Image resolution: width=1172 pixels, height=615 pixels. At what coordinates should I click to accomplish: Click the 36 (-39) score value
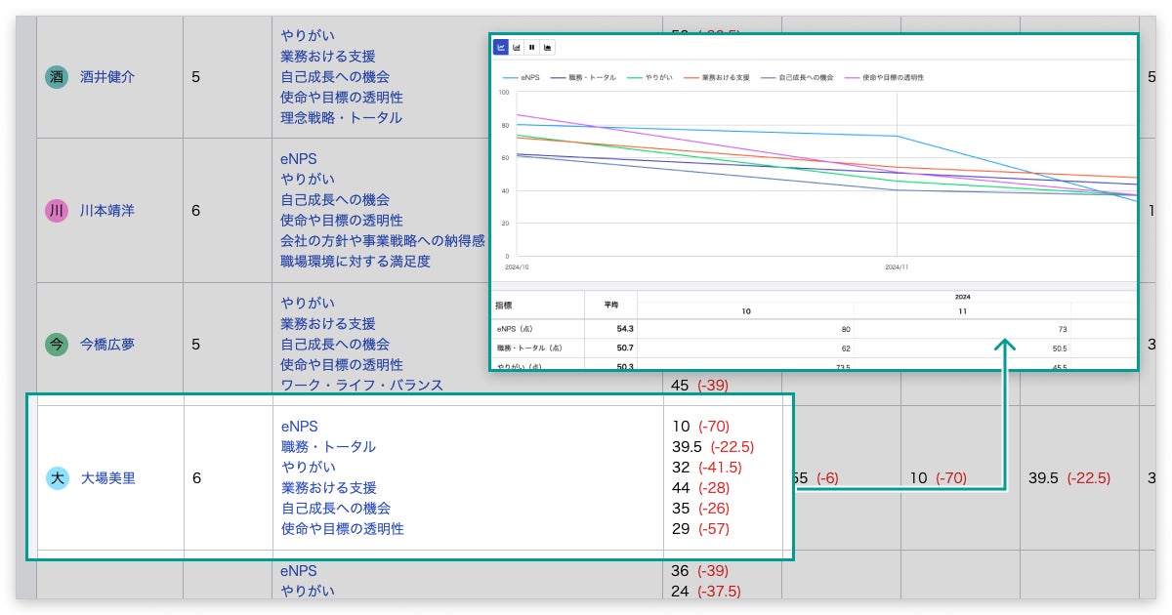pyautogui.click(x=700, y=570)
